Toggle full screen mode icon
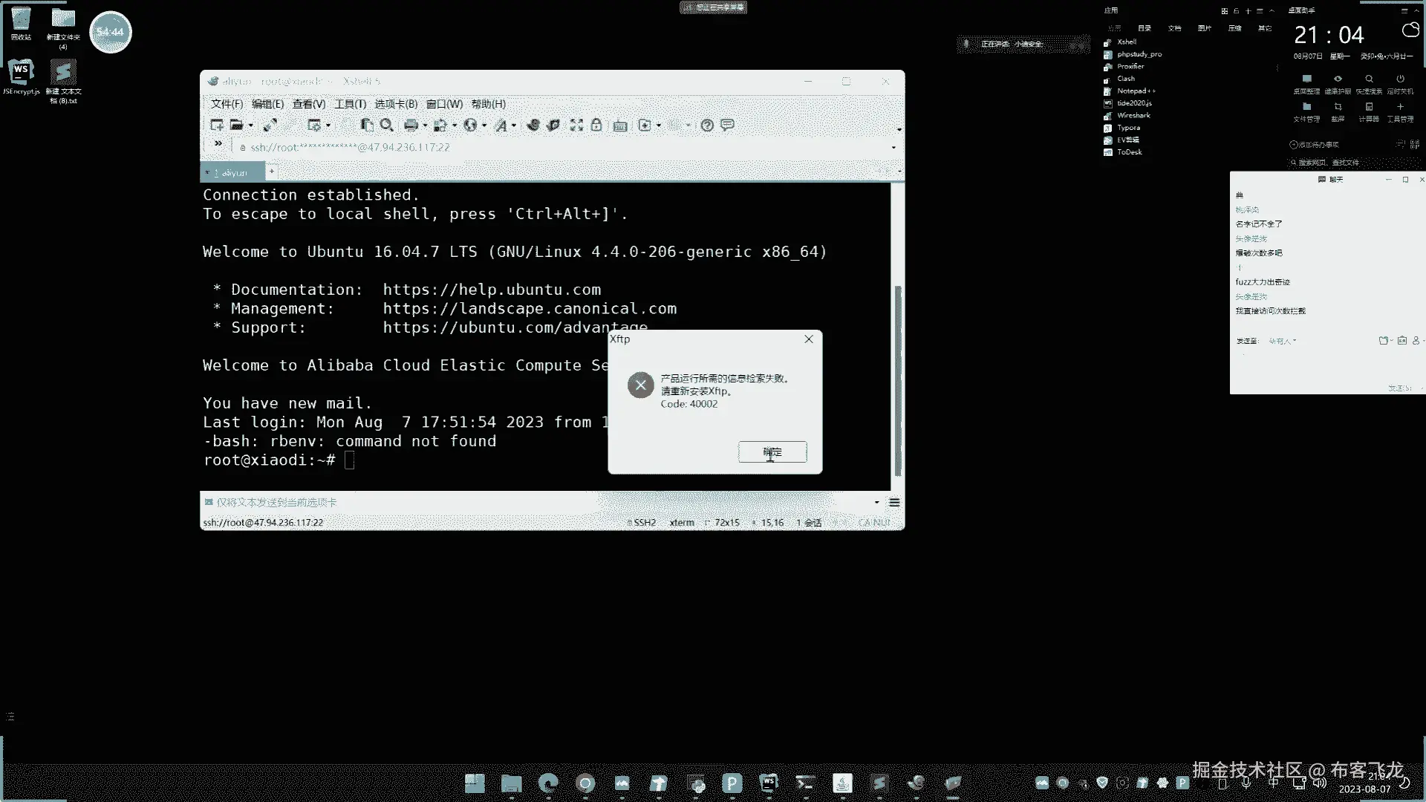 576,125
